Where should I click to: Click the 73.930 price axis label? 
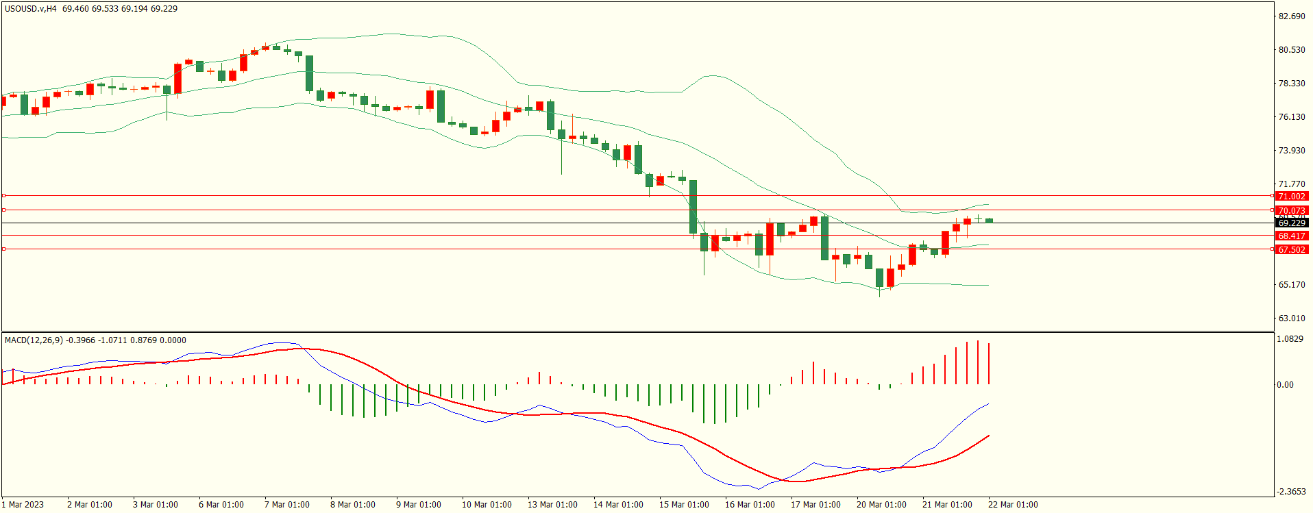[x=1292, y=151]
